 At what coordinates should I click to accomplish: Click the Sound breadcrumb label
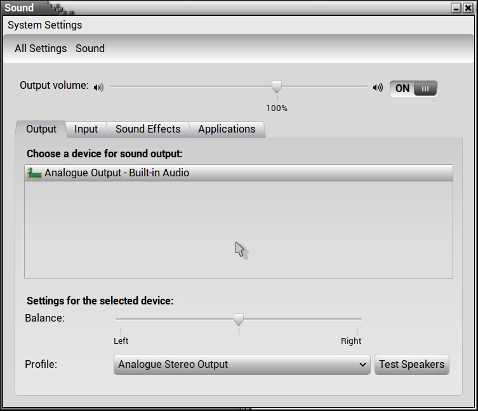tap(90, 48)
